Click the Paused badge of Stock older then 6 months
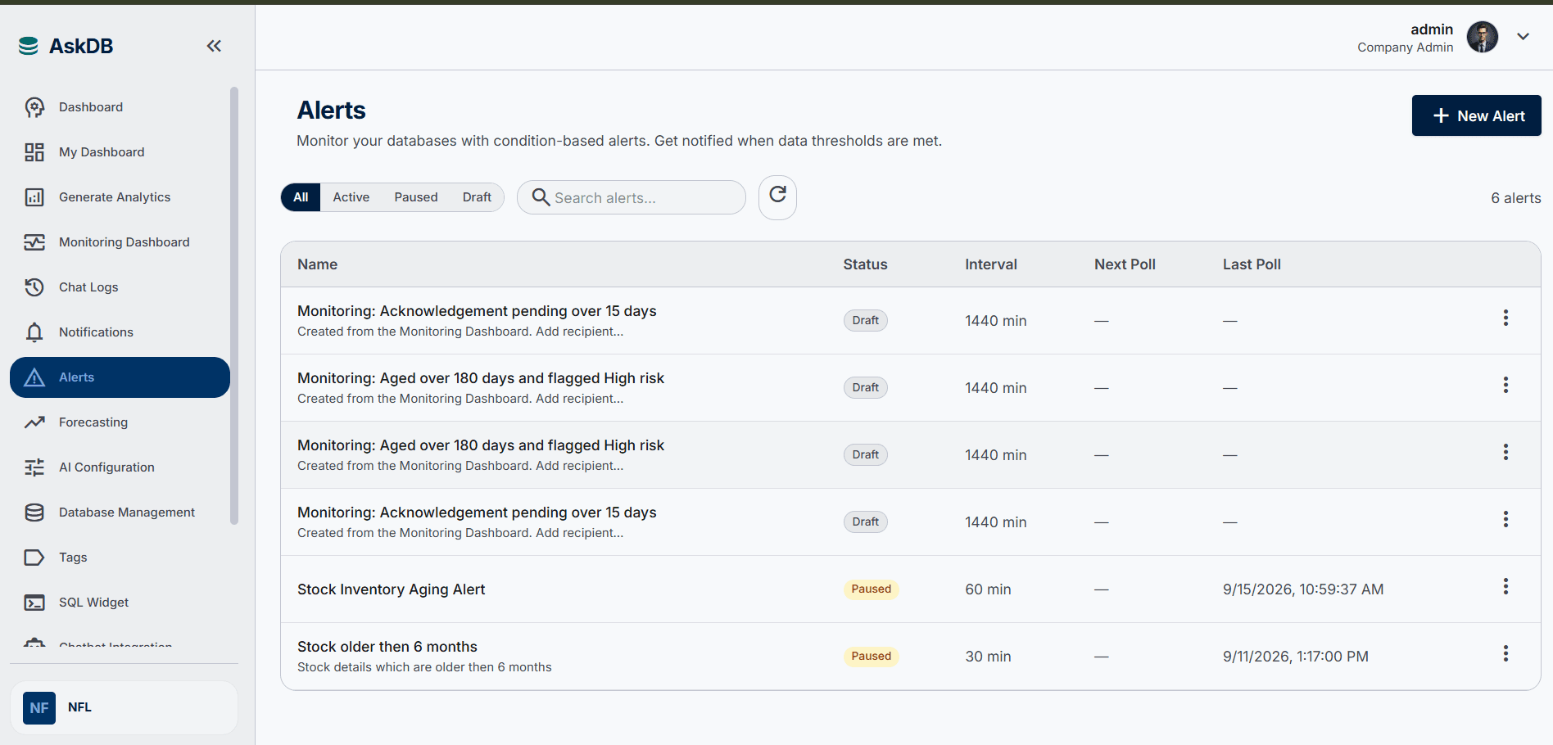Screen dimensions: 1553x745 pos(871,657)
